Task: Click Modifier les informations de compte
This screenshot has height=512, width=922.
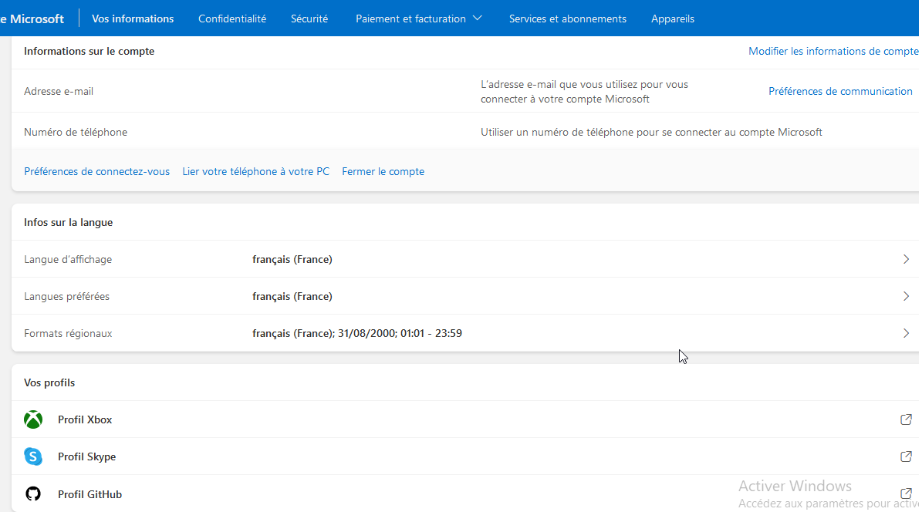Action: (x=833, y=51)
